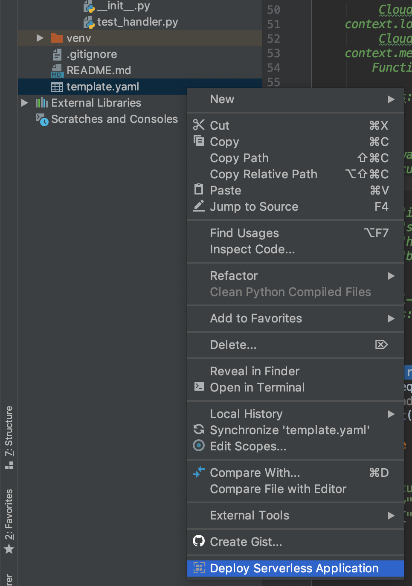Screen dimensions: 412x586
Task: Click the Synchronize refresh icon
Action: click(199, 429)
